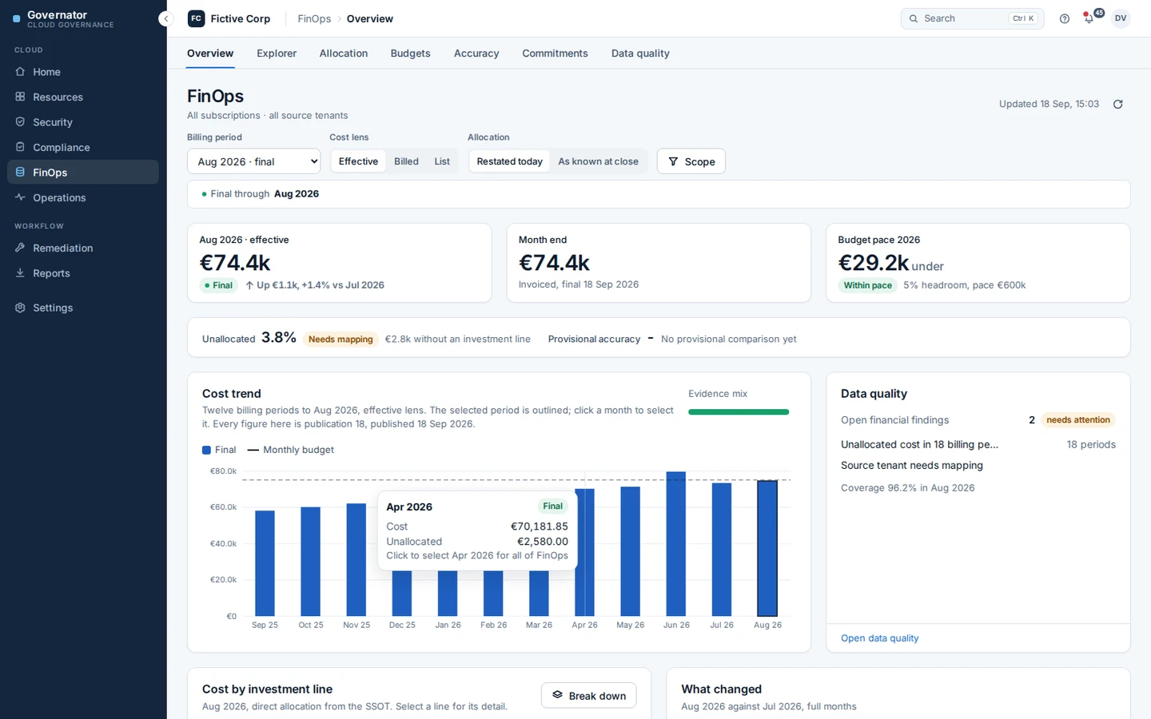Open the help icon in the top bar
Screen dimensions: 1151x719
1065,18
